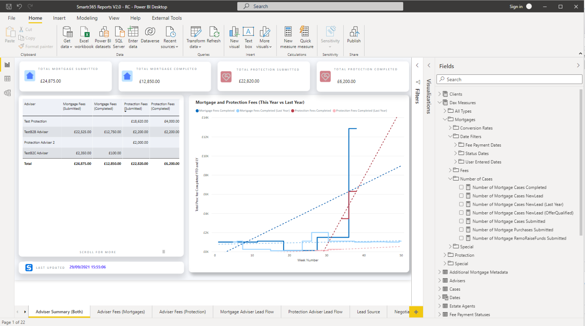Open Power BI datasets

tap(103, 37)
